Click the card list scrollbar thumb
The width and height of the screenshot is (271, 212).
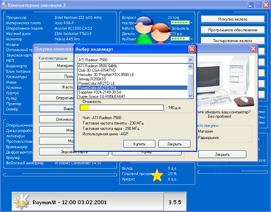(x=190, y=83)
